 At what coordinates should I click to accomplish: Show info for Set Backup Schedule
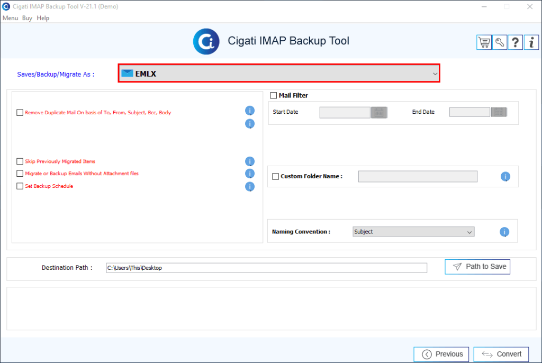point(250,187)
